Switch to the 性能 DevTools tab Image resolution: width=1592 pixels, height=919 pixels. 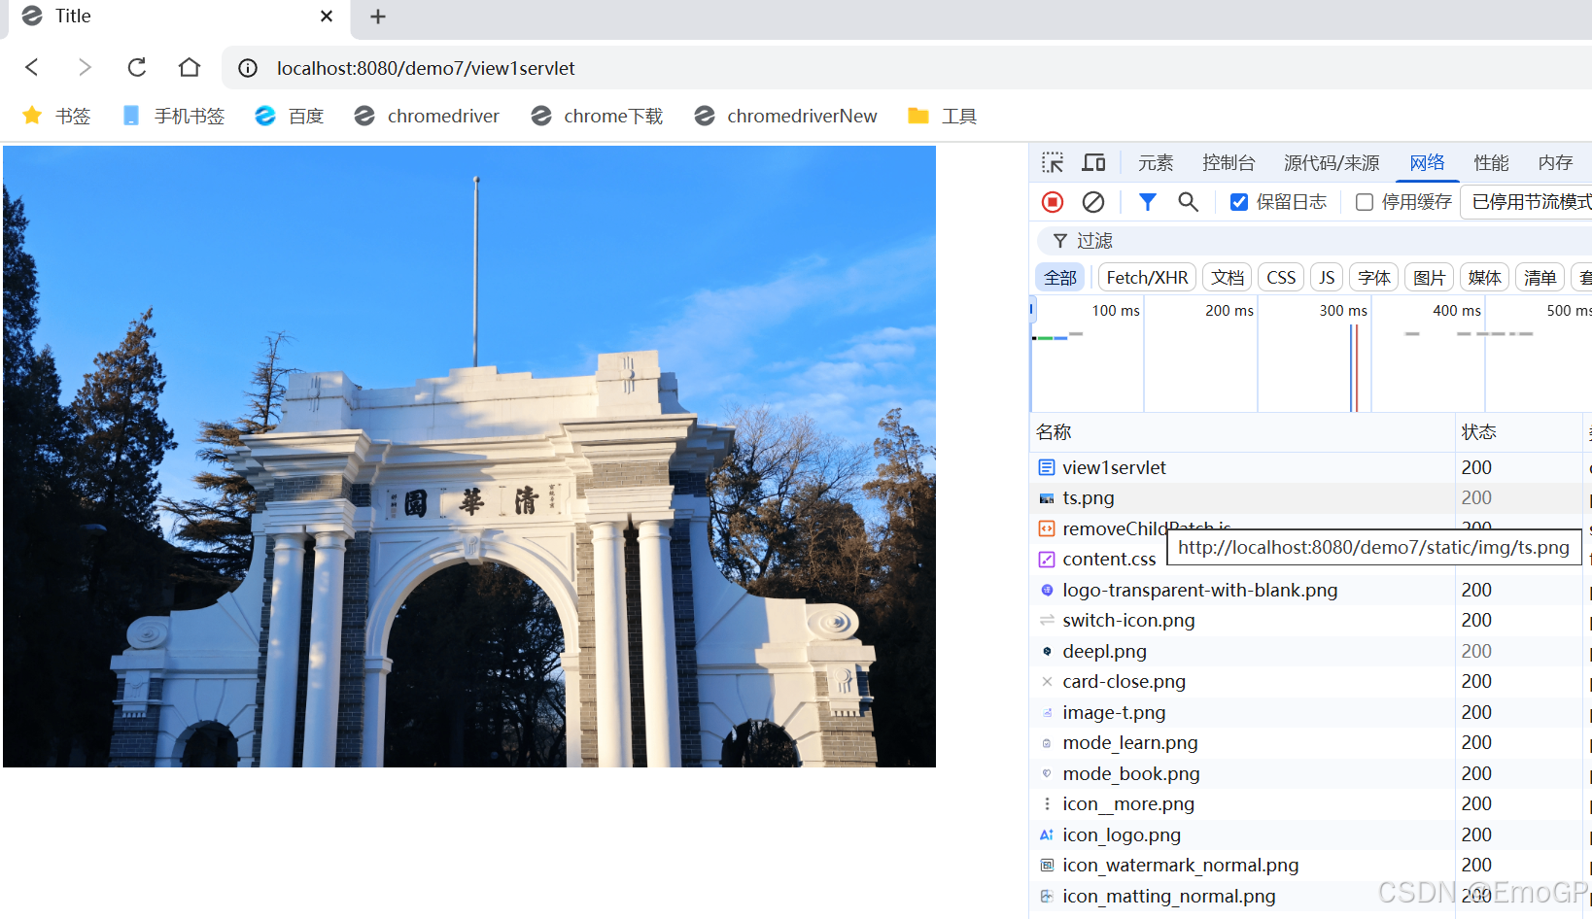click(x=1491, y=162)
